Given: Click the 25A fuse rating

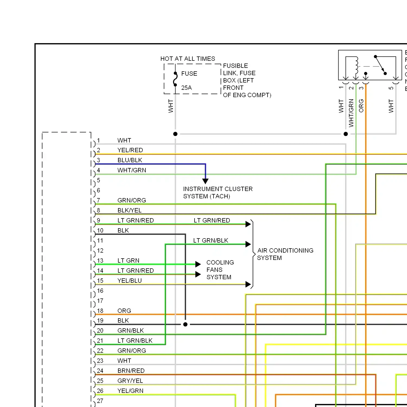Looking at the screenshot, I should tap(186, 88).
